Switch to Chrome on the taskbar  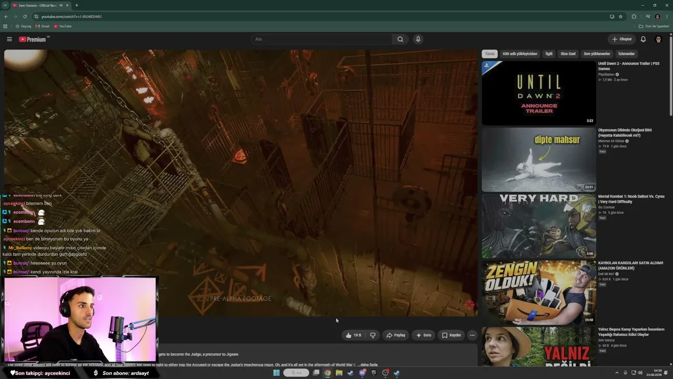pos(328,373)
